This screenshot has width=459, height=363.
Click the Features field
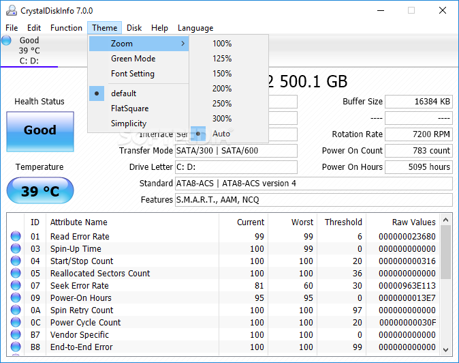point(314,200)
